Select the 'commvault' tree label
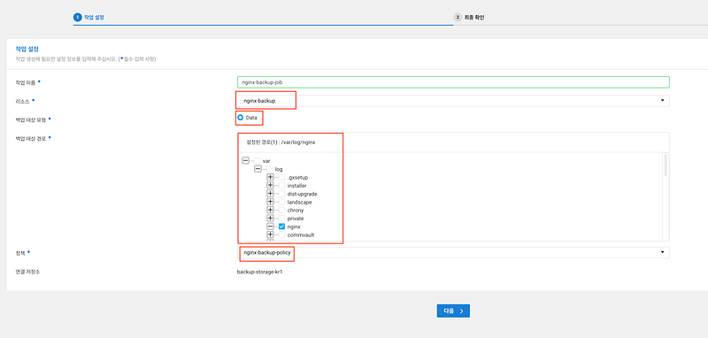Image resolution: width=708 pixels, height=338 pixels. point(301,234)
